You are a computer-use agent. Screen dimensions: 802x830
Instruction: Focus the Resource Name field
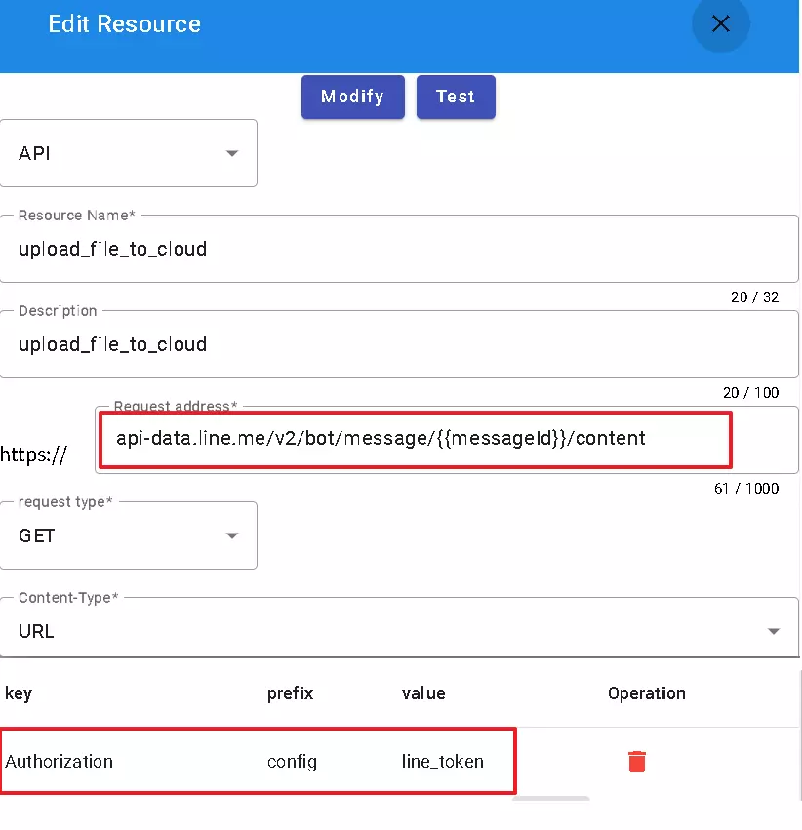click(399, 250)
